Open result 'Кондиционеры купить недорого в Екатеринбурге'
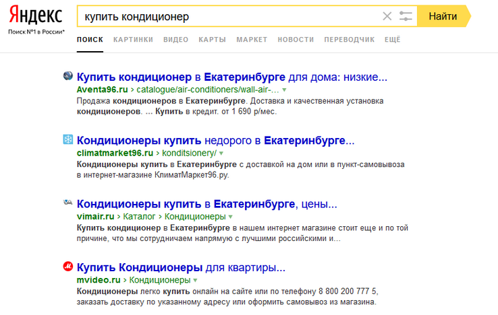The height and width of the screenshot is (315, 498). pyautogui.click(x=216, y=141)
